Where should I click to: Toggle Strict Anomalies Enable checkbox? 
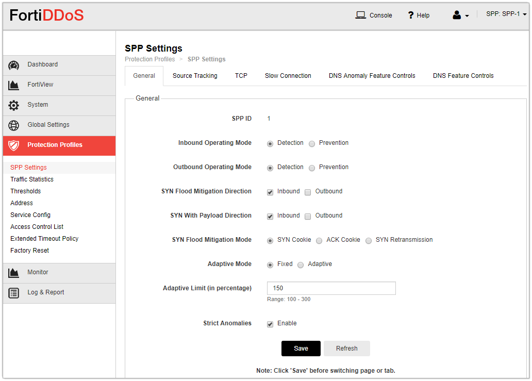click(270, 324)
